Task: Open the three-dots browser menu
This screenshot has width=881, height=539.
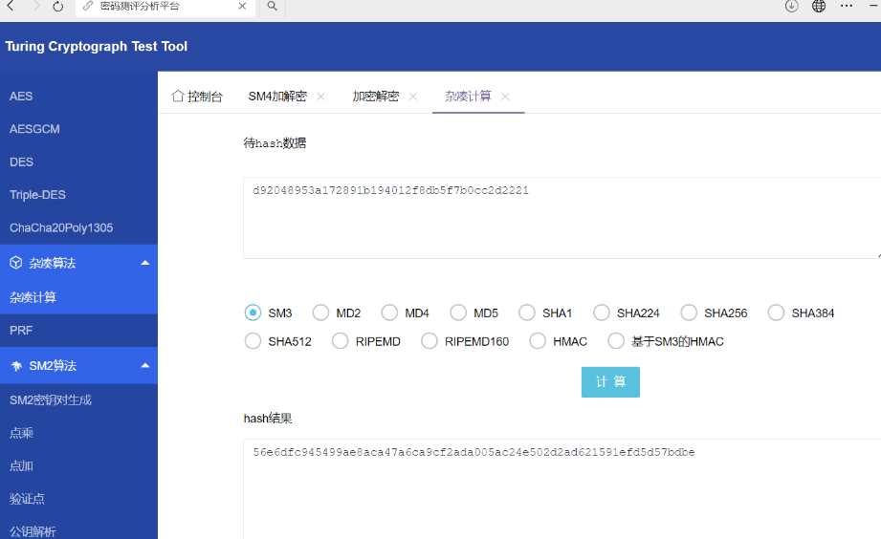Action: pos(847,6)
